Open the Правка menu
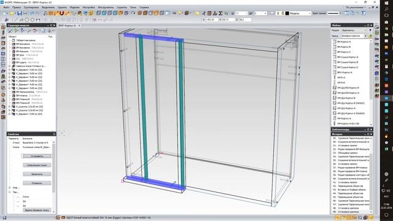This screenshot has height=221, width=393. (x=17, y=7)
